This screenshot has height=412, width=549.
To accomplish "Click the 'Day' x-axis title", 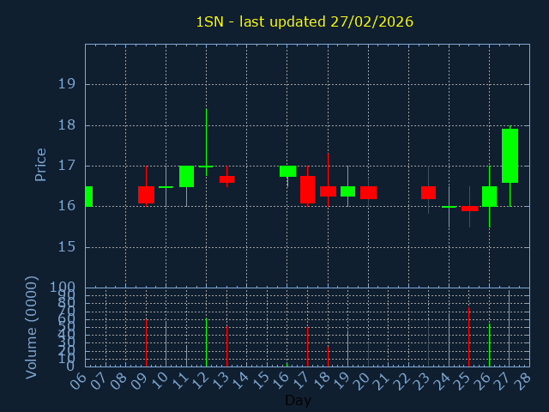I will click(x=298, y=400).
